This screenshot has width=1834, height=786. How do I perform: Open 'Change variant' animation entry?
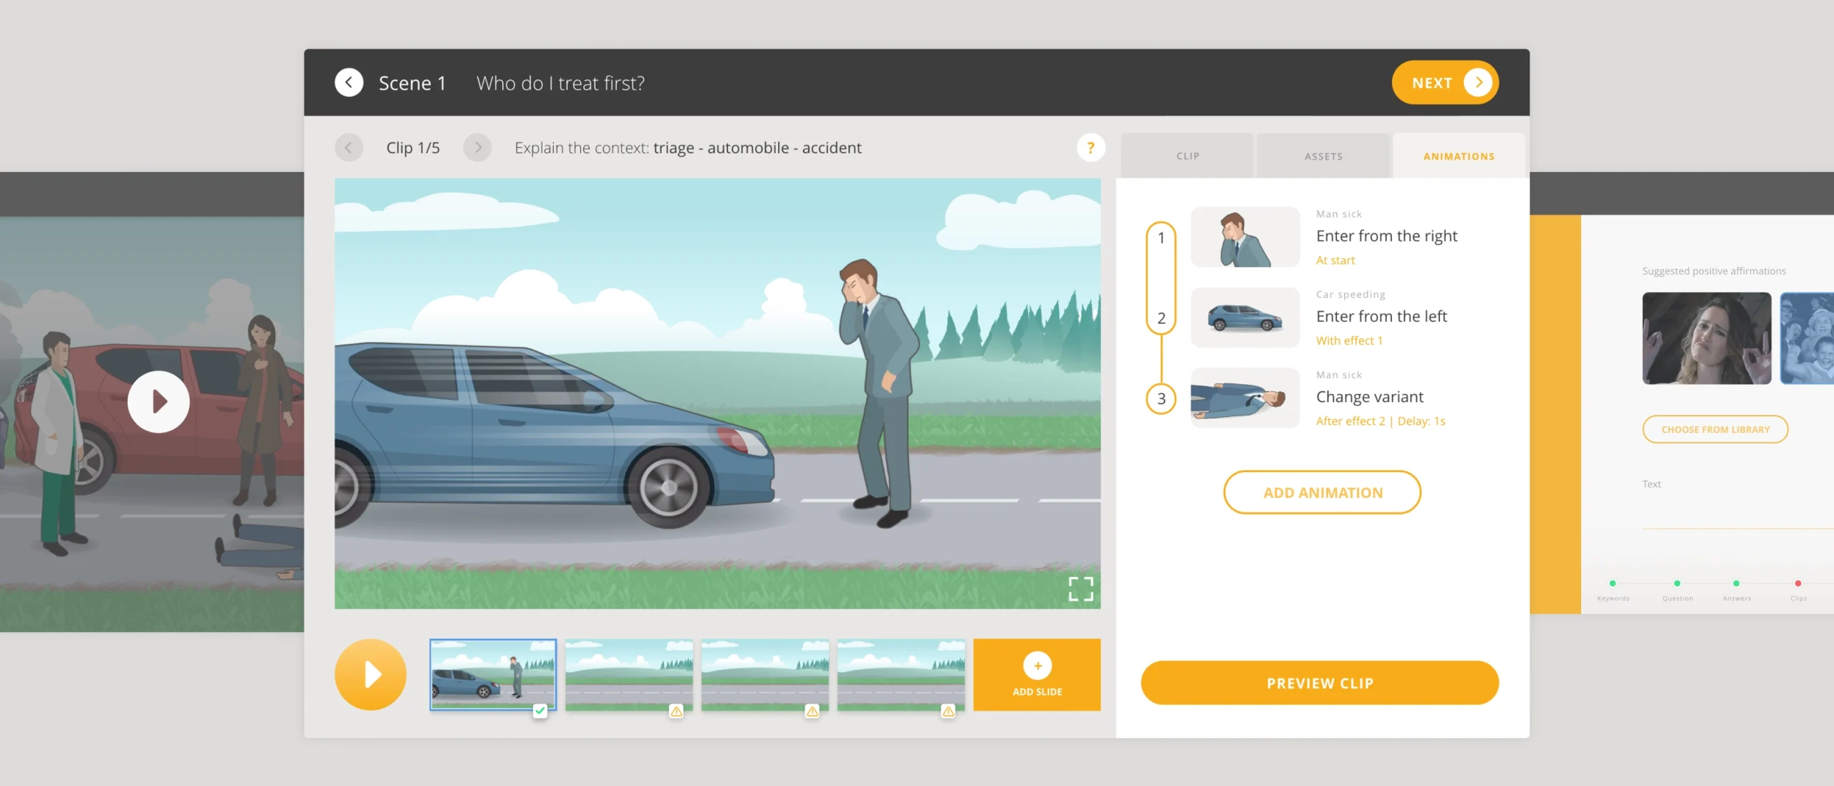1370,396
